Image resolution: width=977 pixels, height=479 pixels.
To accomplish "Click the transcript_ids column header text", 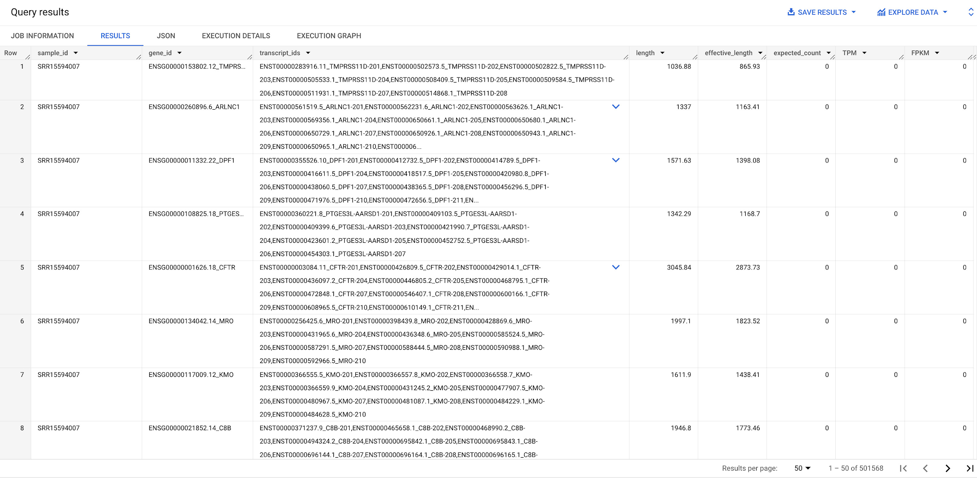I will pyautogui.click(x=280, y=53).
